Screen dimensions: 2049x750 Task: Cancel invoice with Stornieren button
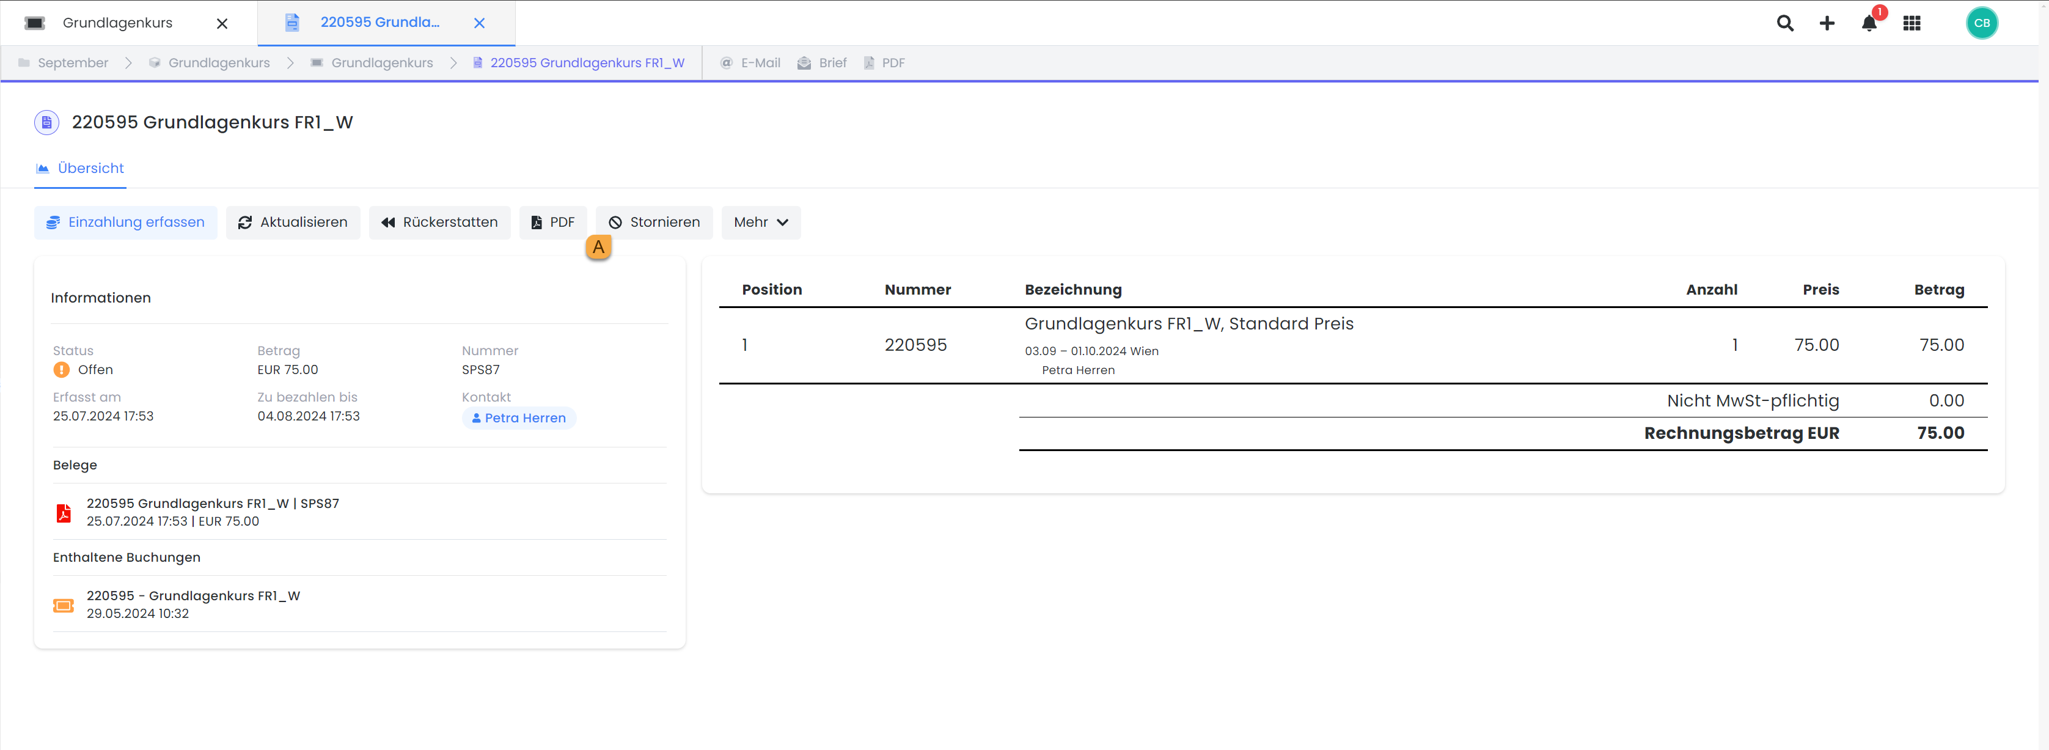654,222
